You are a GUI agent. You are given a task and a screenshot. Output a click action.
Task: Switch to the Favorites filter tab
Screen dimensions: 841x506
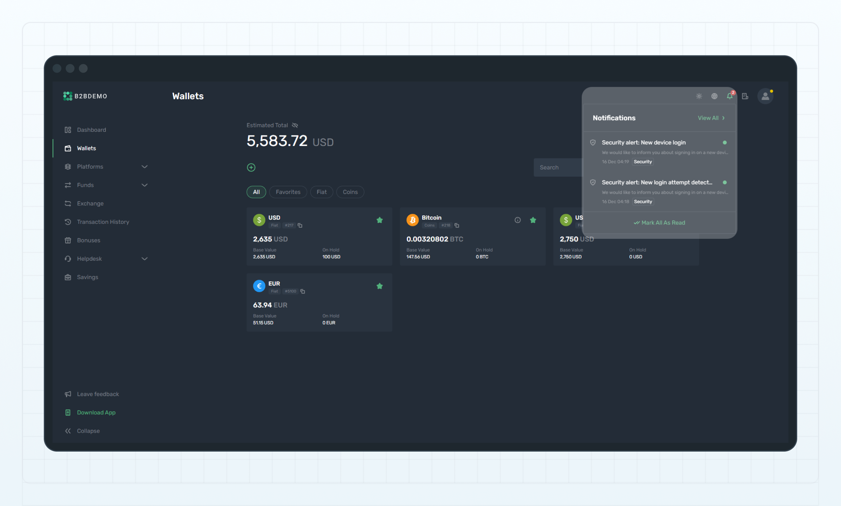pos(288,192)
